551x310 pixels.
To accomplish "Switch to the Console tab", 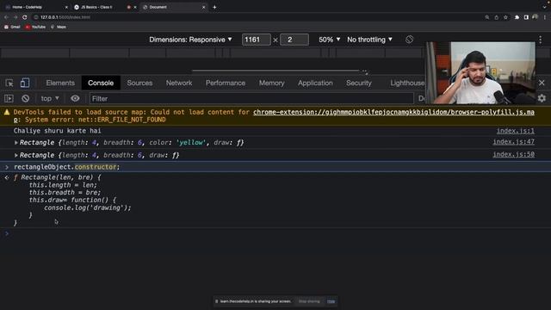I will pos(101,83).
